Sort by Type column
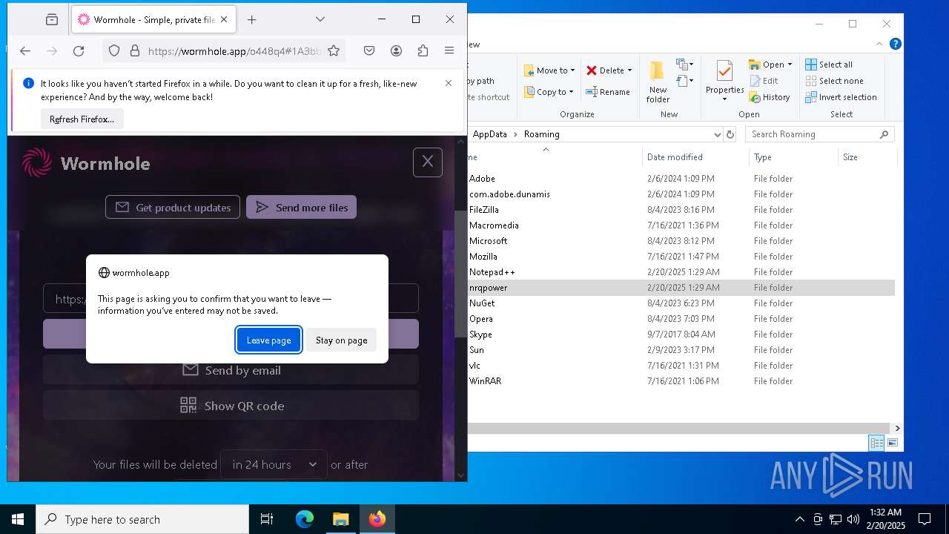The image size is (949, 534). tap(793, 157)
